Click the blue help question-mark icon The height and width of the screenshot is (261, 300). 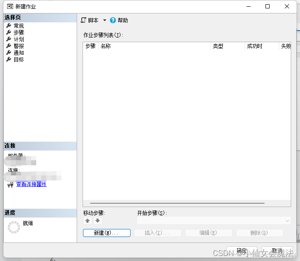tap(112, 20)
